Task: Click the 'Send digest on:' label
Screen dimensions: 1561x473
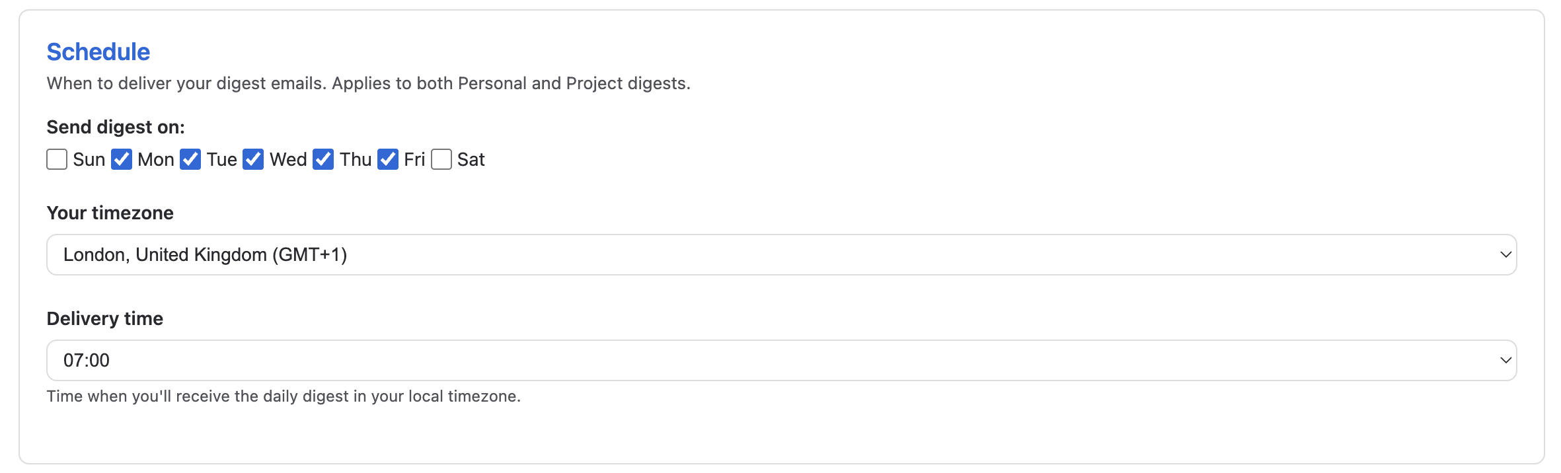Action: point(116,127)
